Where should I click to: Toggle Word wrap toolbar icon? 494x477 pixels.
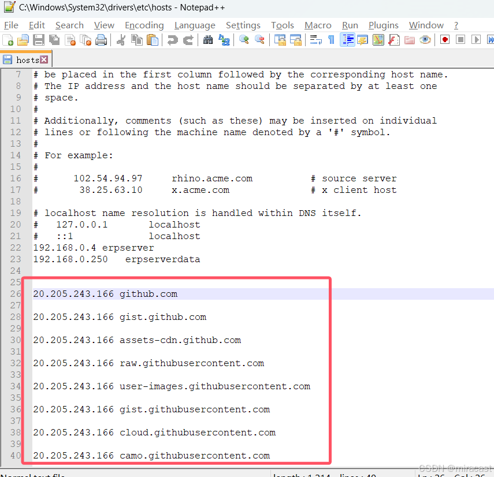pyautogui.click(x=315, y=40)
